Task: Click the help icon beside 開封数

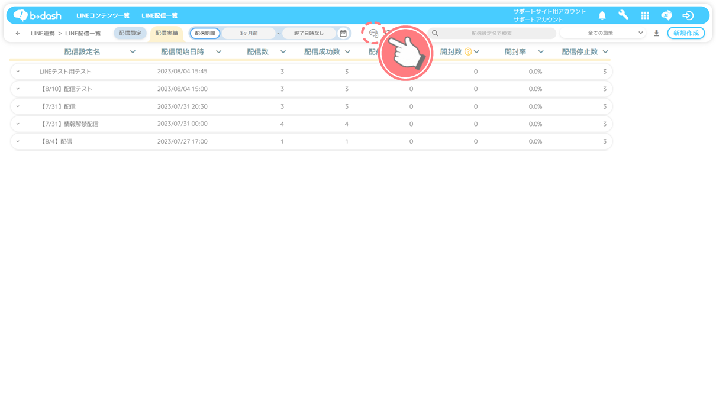Action: [x=468, y=52]
